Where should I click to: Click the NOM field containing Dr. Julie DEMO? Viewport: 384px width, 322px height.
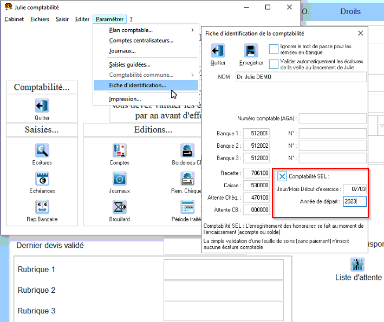click(x=301, y=77)
